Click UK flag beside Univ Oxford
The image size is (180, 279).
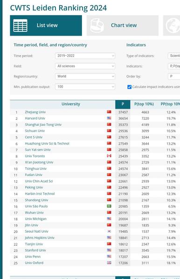coord(109,263)
